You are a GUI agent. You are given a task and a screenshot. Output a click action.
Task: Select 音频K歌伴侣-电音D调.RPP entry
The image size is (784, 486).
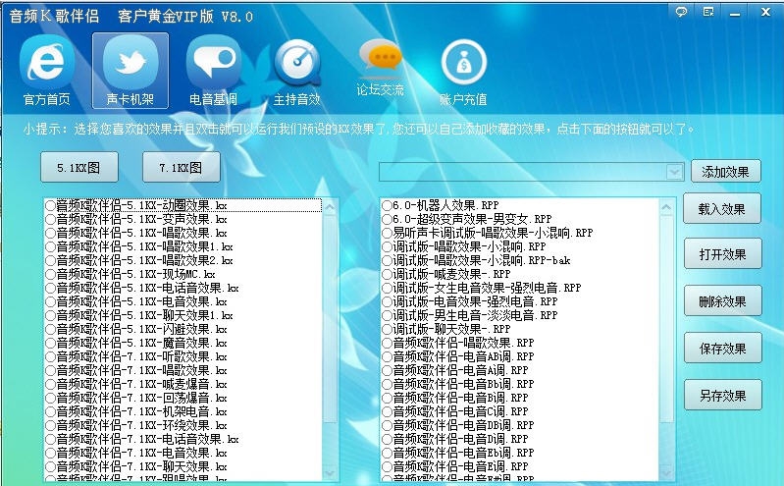455,439
